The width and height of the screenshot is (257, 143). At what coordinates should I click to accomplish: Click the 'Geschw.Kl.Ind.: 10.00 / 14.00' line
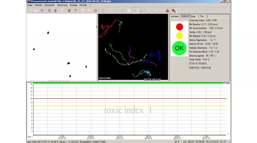pos(203,44)
